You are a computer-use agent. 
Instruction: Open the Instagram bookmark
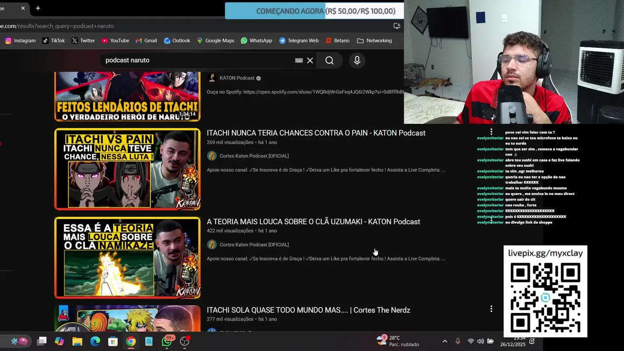[x=20, y=40]
